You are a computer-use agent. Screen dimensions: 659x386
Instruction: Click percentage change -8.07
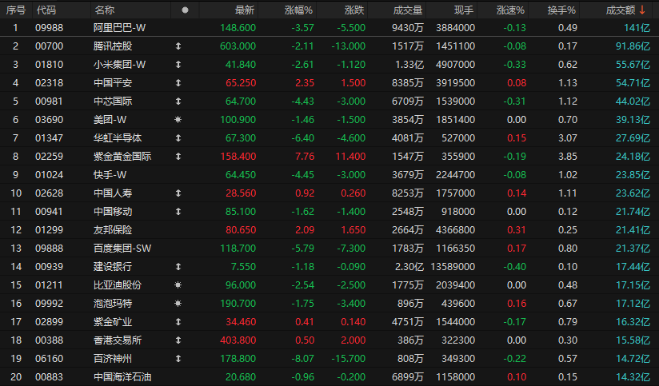(x=302, y=359)
